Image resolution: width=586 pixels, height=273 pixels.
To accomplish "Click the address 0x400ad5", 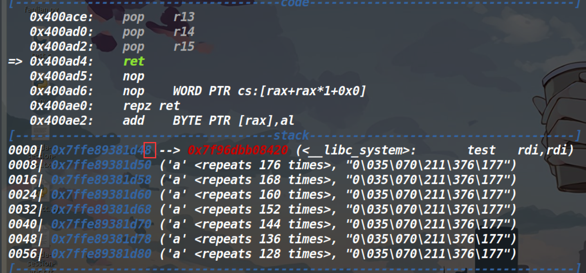I will pos(62,76).
